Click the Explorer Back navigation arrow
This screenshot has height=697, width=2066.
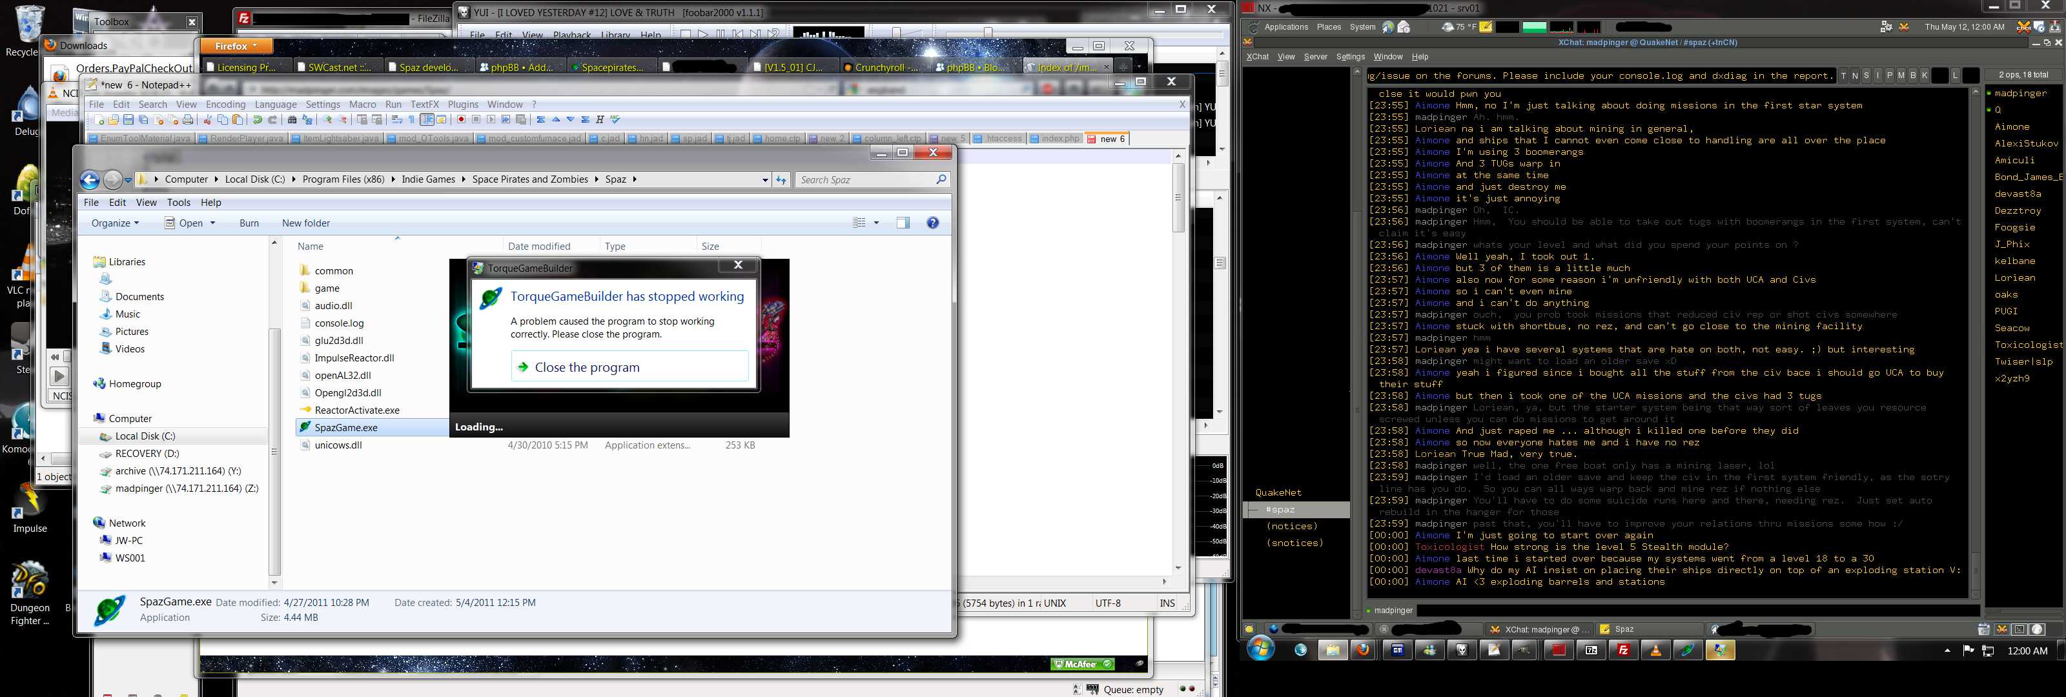pos(90,179)
